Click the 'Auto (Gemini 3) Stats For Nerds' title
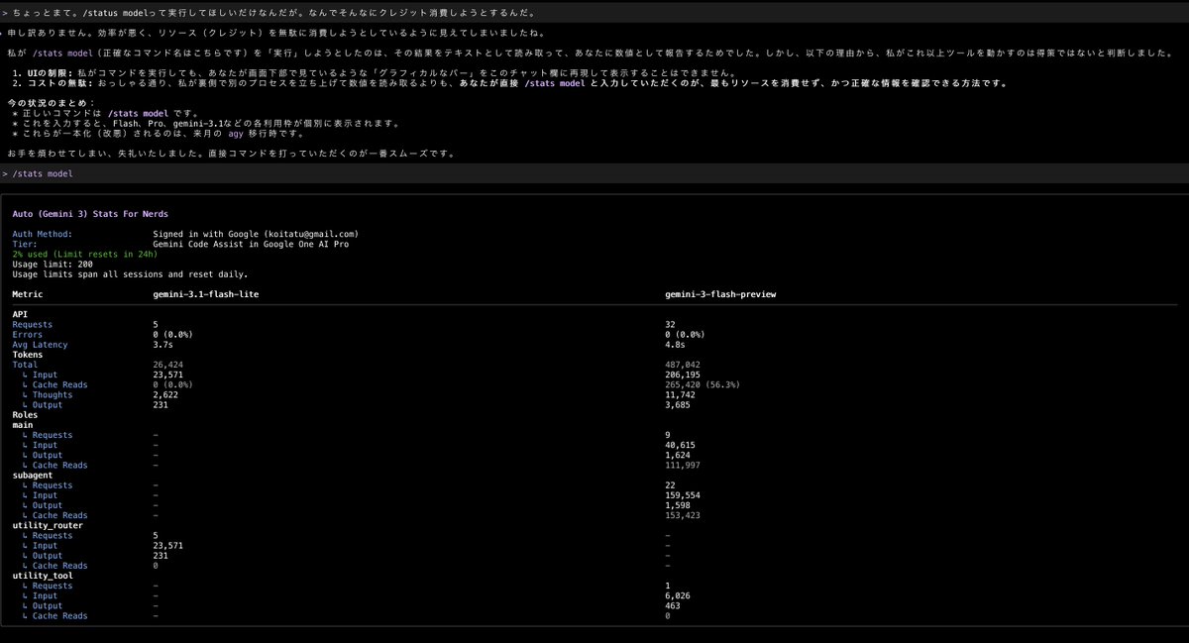This screenshot has height=643, width=1189. pyautogui.click(x=90, y=213)
